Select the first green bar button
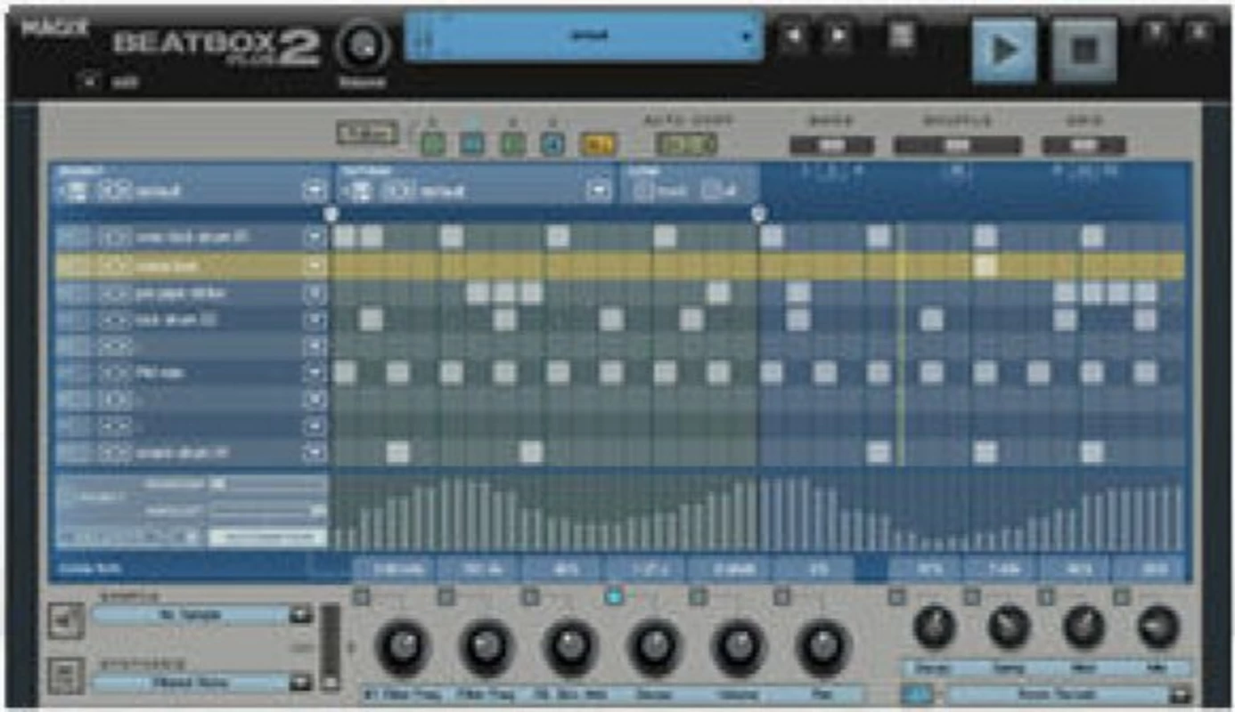1235x712 pixels. tap(433, 143)
